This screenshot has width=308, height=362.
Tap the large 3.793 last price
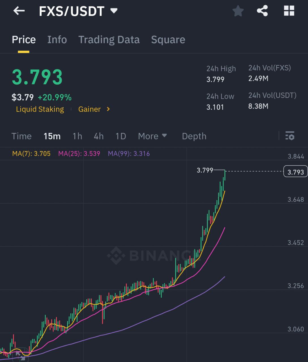click(37, 77)
